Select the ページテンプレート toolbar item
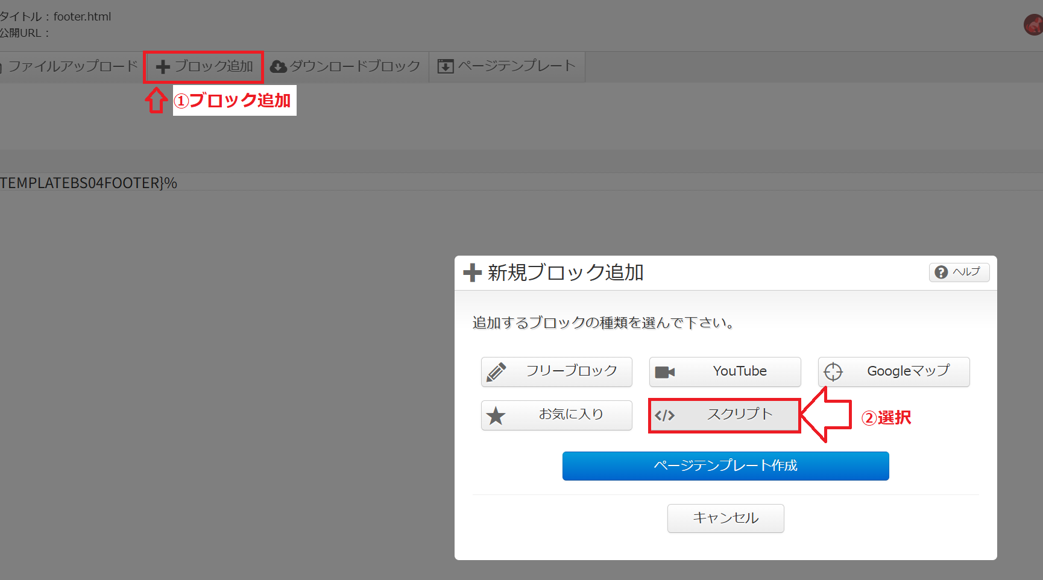 tap(506, 66)
